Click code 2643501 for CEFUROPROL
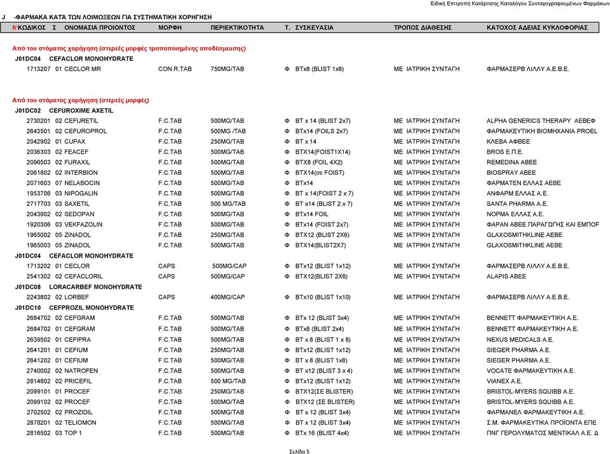This screenshot has width=610, height=454. click(x=38, y=131)
